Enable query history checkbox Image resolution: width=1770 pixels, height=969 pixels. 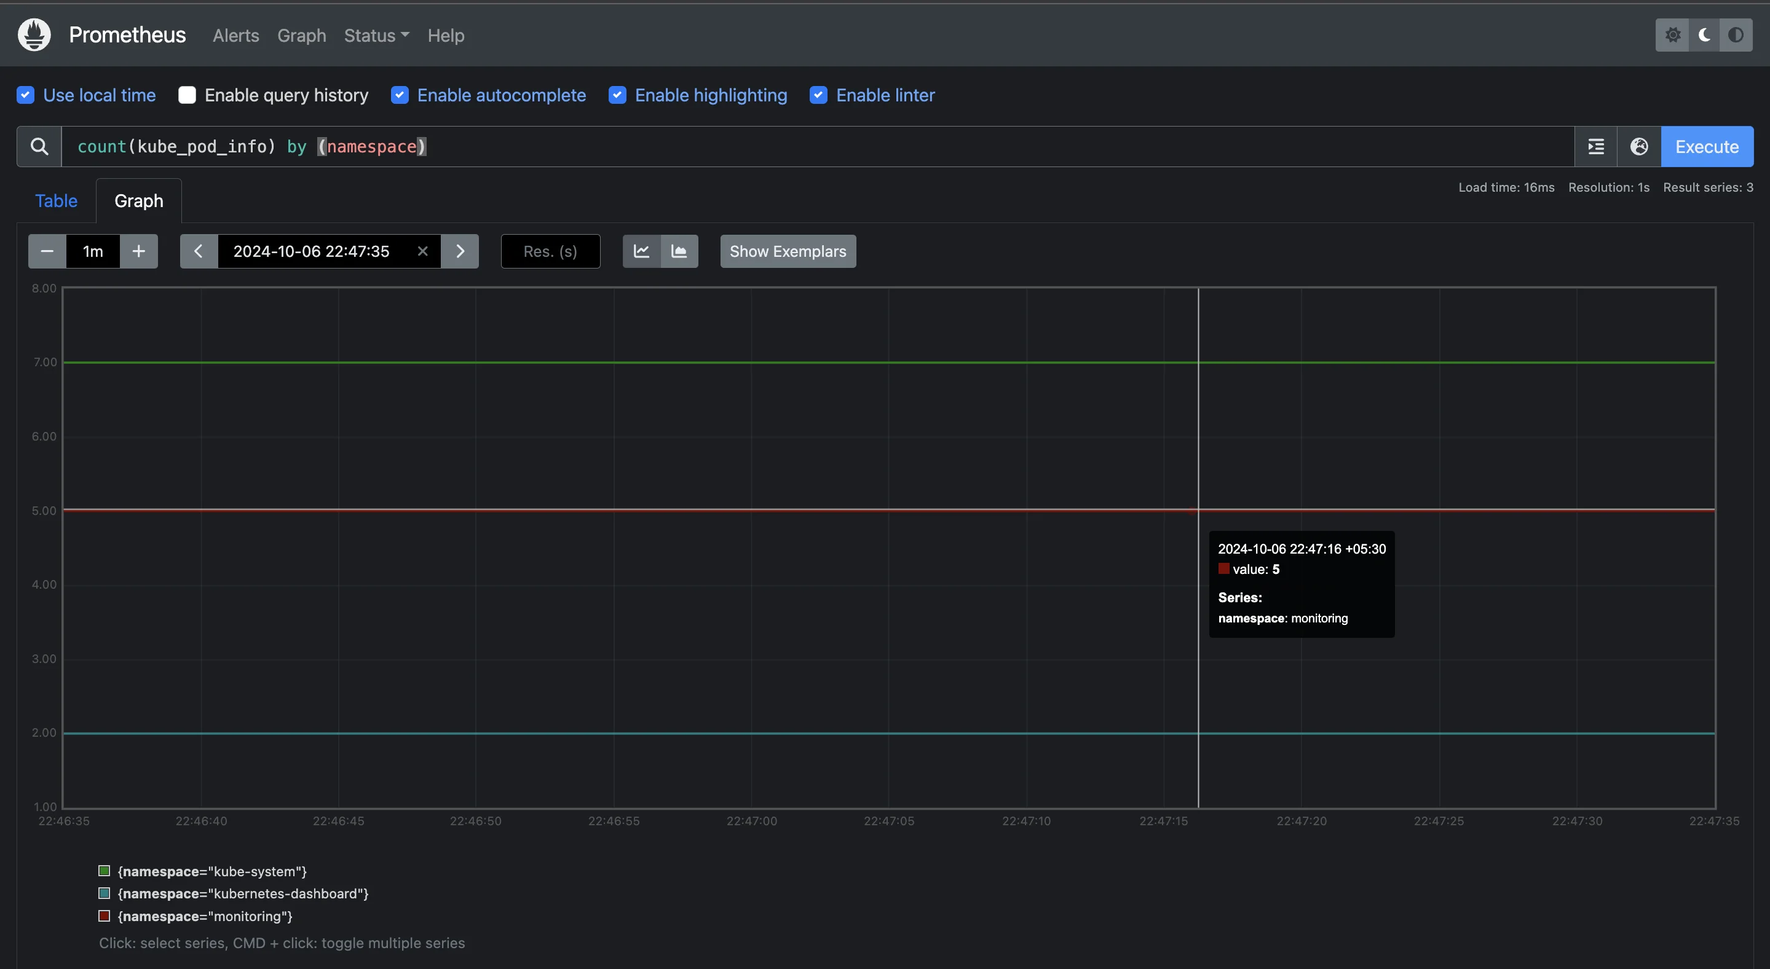(187, 95)
